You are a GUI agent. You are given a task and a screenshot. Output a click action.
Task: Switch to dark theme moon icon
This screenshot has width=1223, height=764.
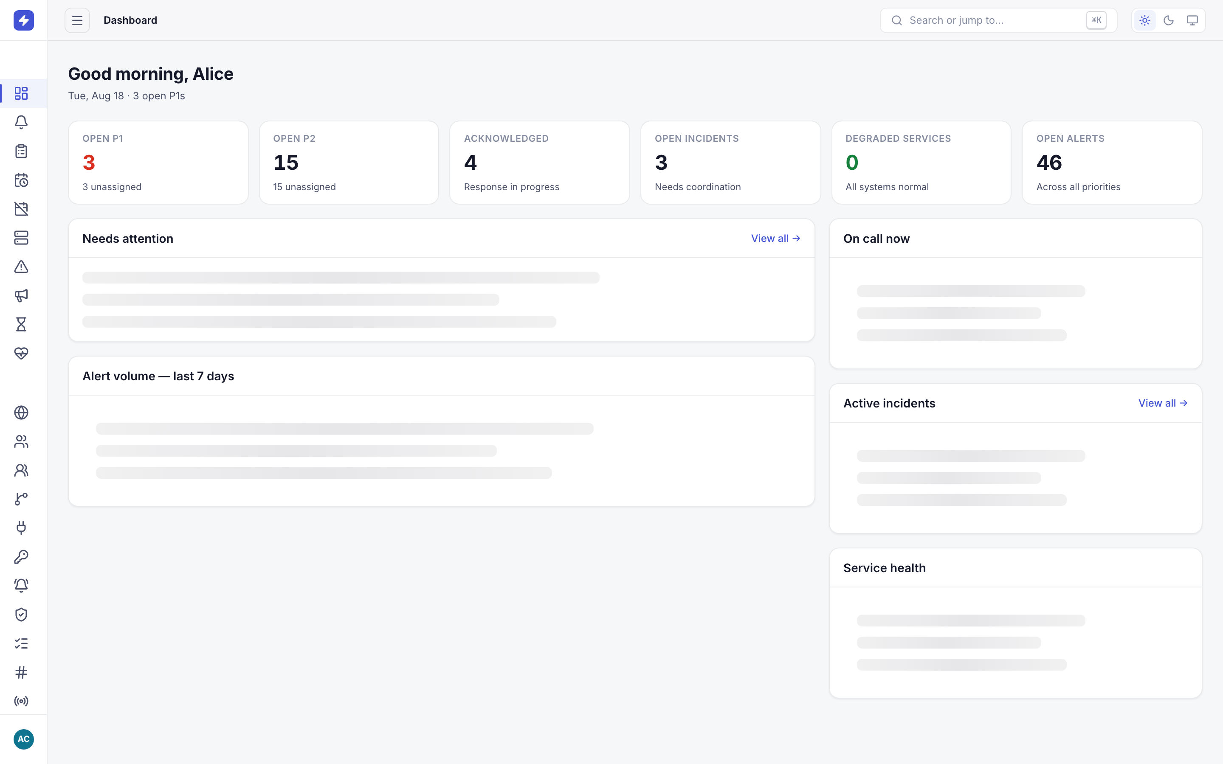tap(1168, 20)
